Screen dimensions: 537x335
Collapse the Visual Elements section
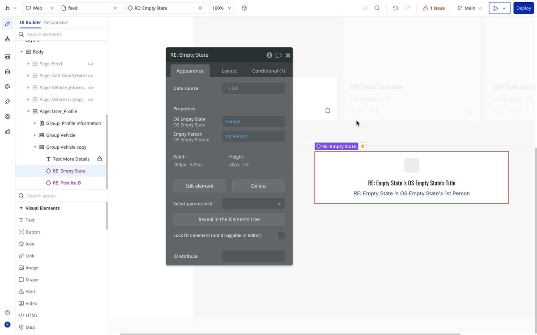tap(21, 208)
